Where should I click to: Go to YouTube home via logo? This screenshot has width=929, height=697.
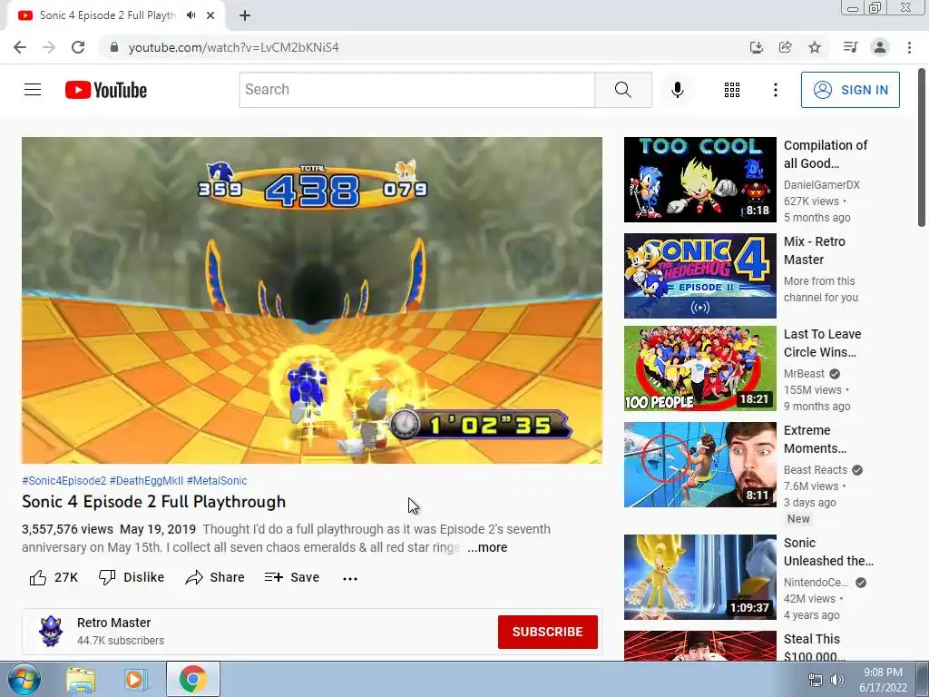click(106, 90)
